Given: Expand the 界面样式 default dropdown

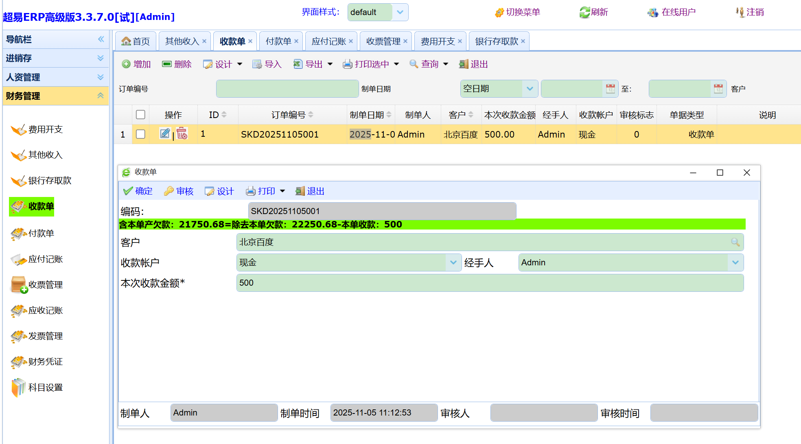Looking at the screenshot, I should point(400,12).
